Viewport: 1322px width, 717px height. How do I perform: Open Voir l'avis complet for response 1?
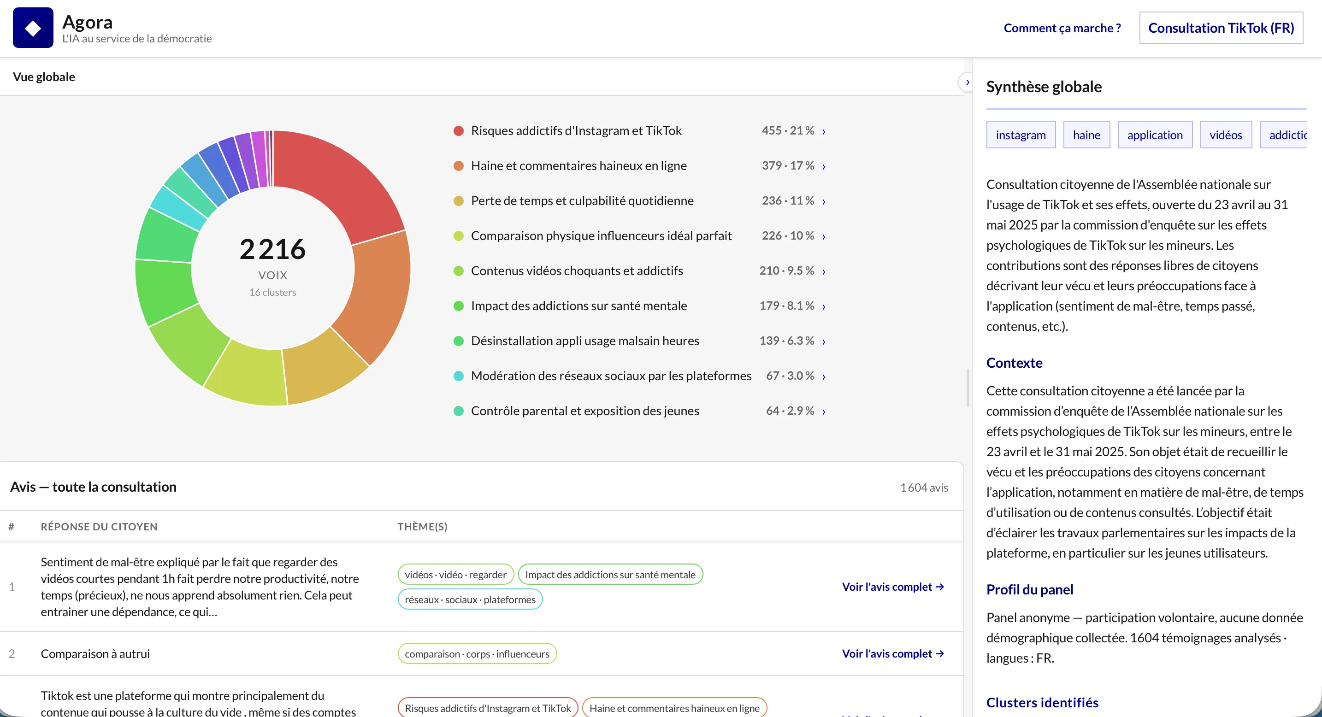coord(893,587)
